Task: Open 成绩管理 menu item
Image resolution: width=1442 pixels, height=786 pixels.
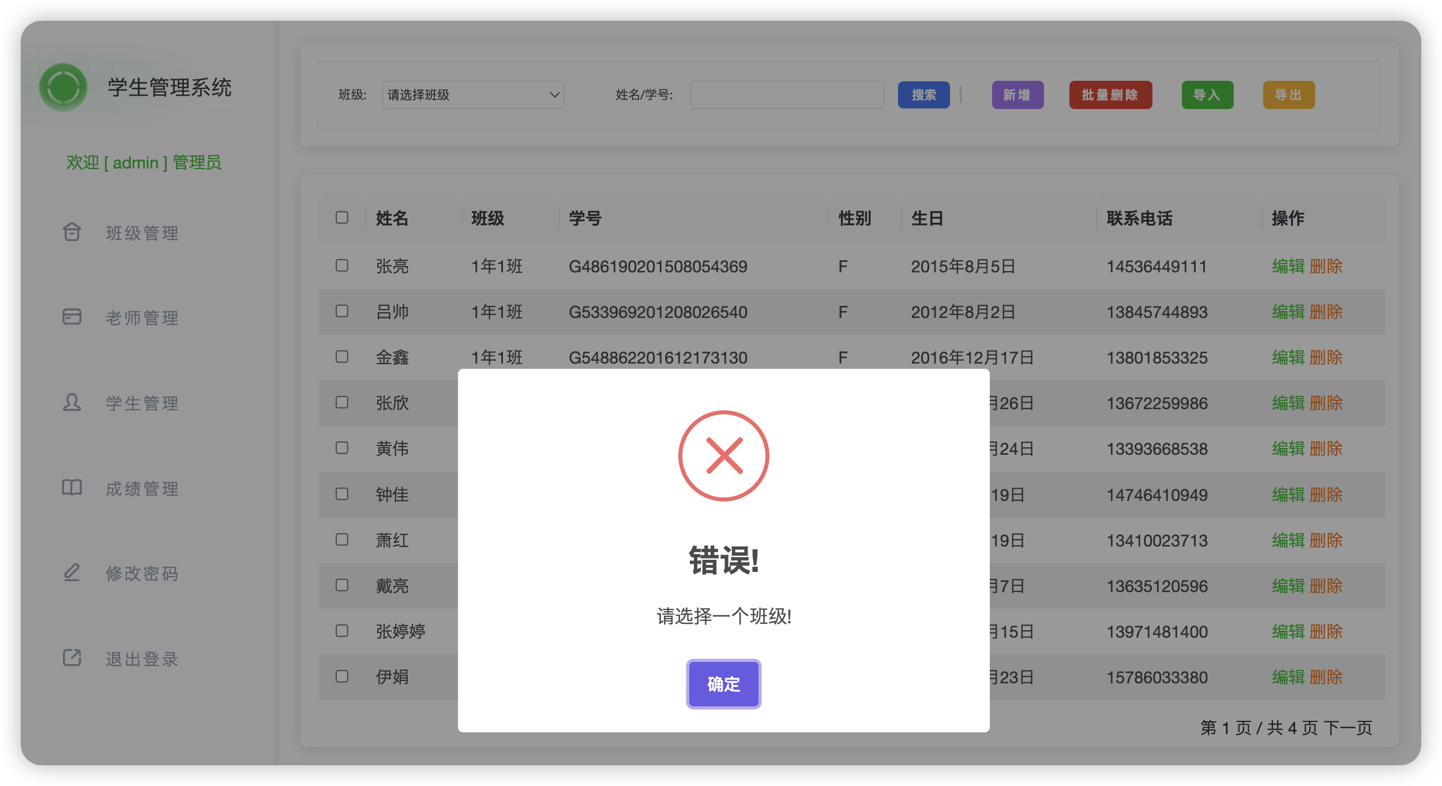Action: coord(142,489)
